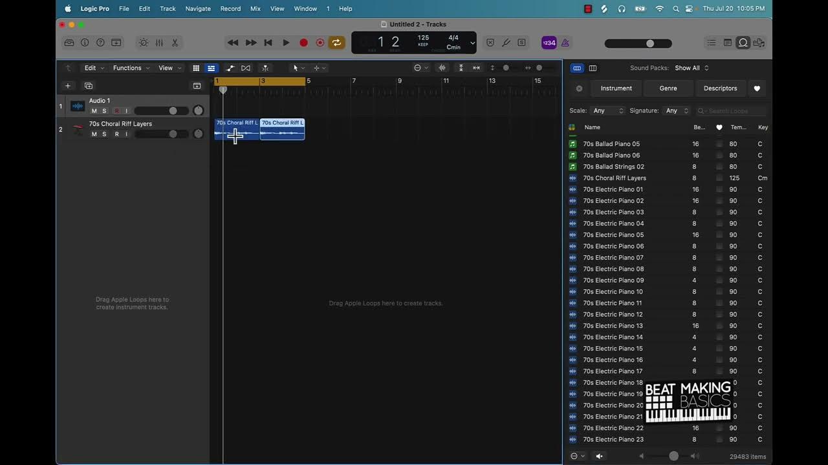Viewport: 828px width, 465px height.
Task: Open the Library button in control bar
Action: [x=69, y=43]
